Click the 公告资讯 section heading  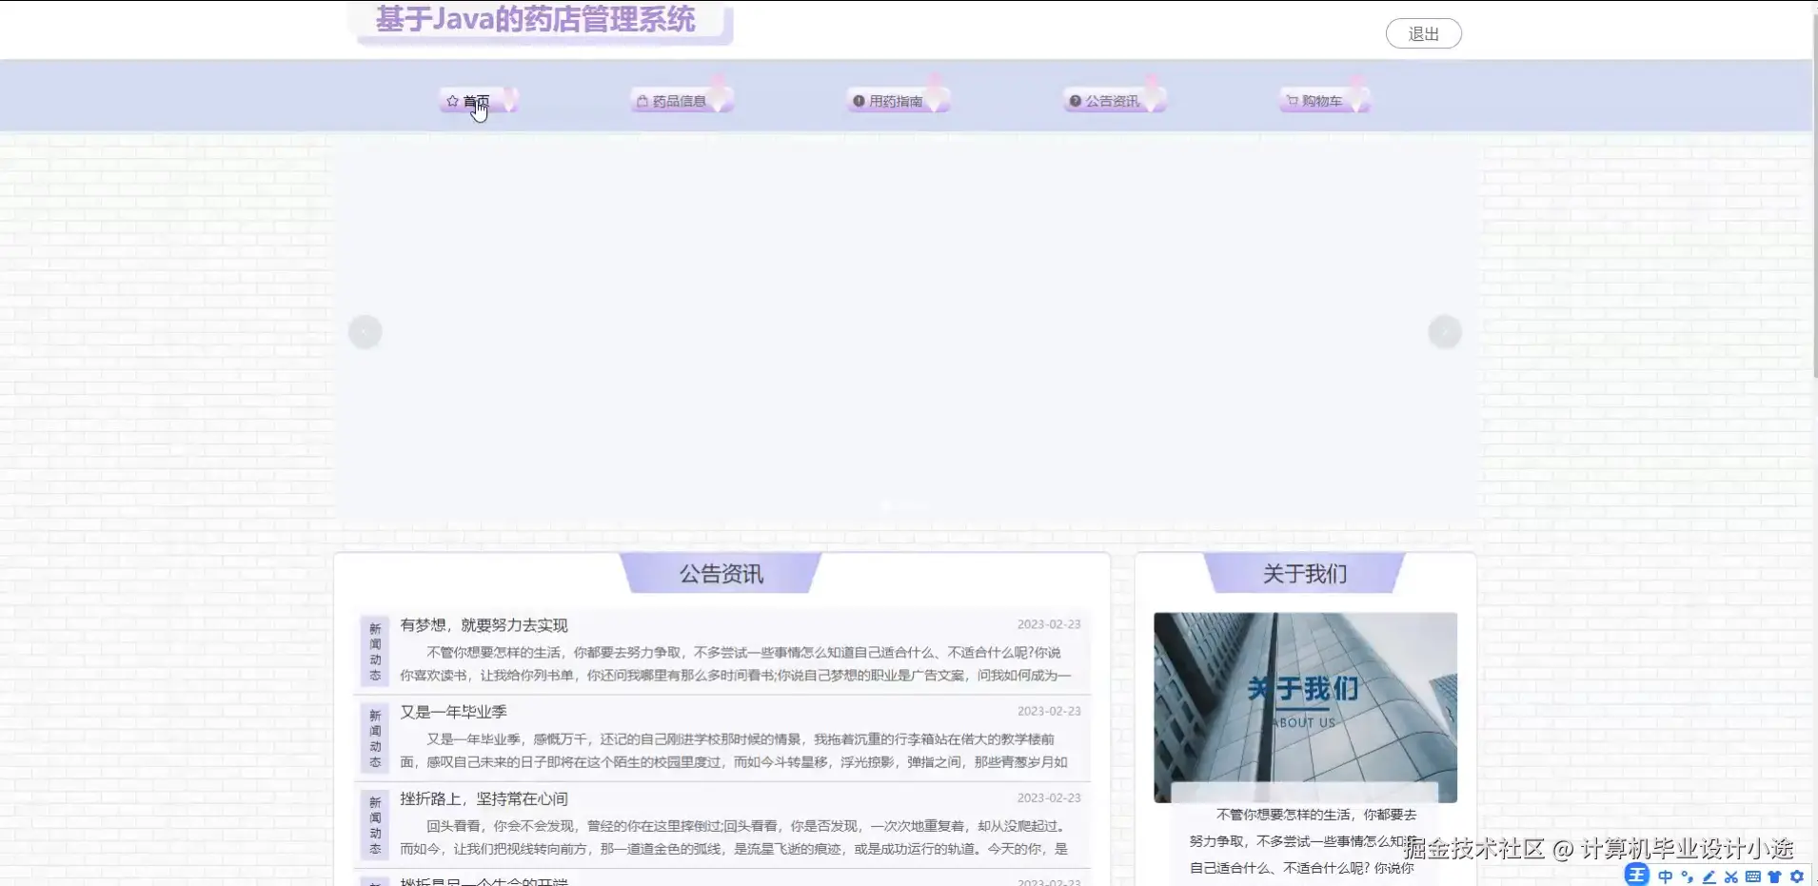(x=721, y=574)
